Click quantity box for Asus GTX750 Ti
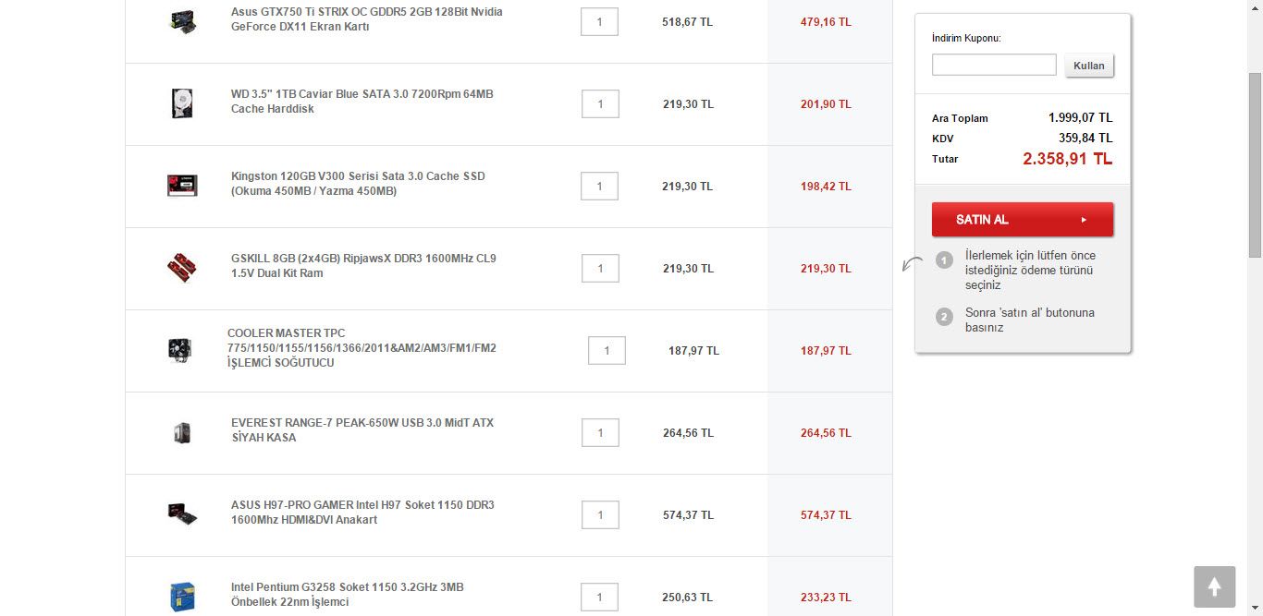1263x616 pixels. (x=599, y=21)
